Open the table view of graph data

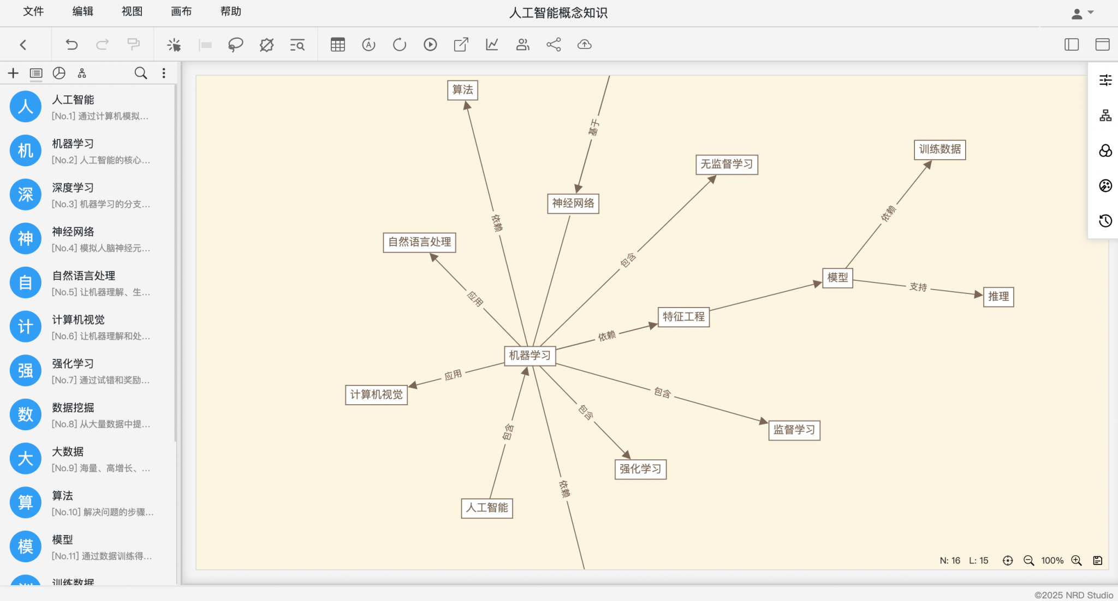338,44
